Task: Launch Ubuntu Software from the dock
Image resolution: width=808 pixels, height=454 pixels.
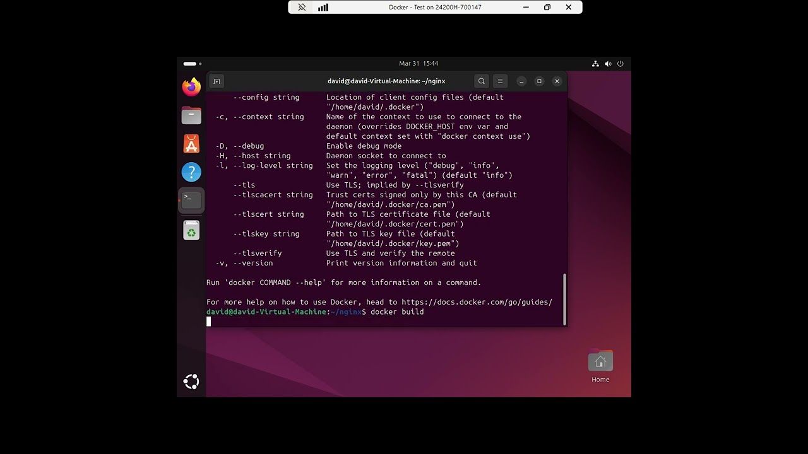Action: click(x=191, y=144)
